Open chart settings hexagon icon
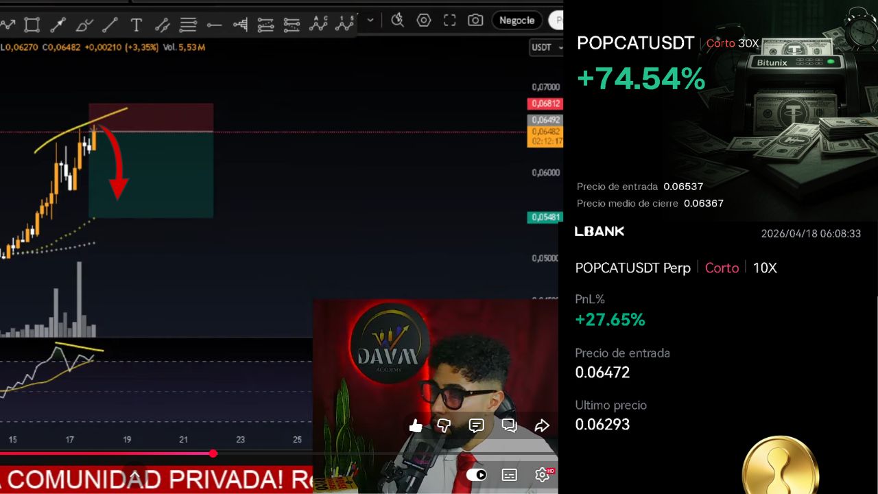The image size is (878, 494). [x=424, y=21]
